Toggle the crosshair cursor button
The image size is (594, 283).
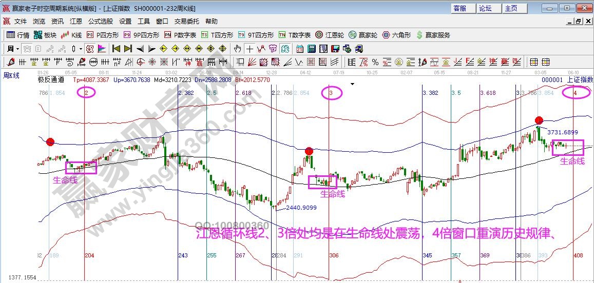tap(250, 49)
